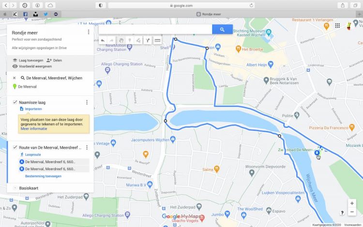Click the blue search magnifier button
This screenshot has width=363, height=227.
(222, 30)
